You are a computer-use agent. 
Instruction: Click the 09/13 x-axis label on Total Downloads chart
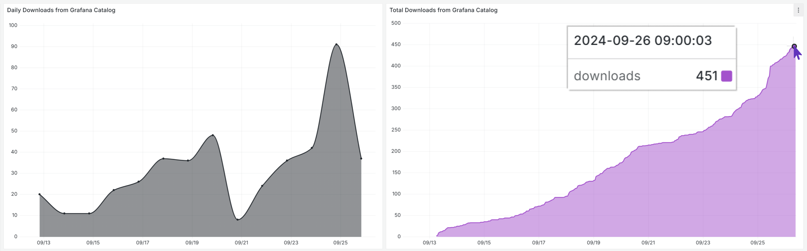click(429, 242)
